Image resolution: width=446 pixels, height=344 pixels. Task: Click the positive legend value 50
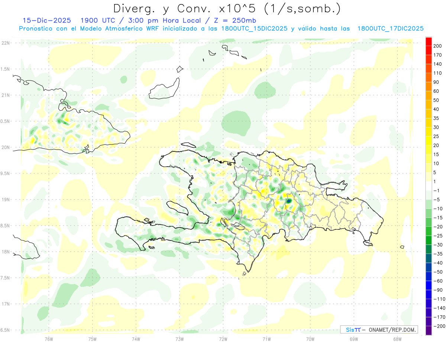coord(437,100)
